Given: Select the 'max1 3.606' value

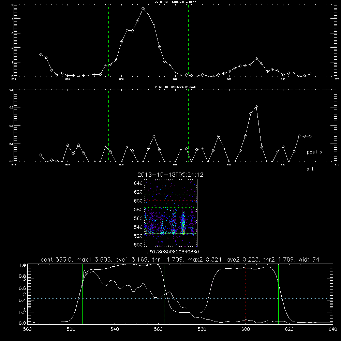Looking at the screenshot, I should pos(93,260).
